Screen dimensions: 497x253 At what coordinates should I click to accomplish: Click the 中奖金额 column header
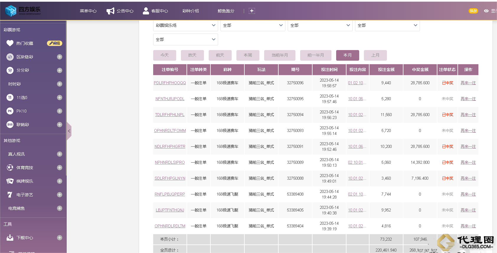point(420,70)
